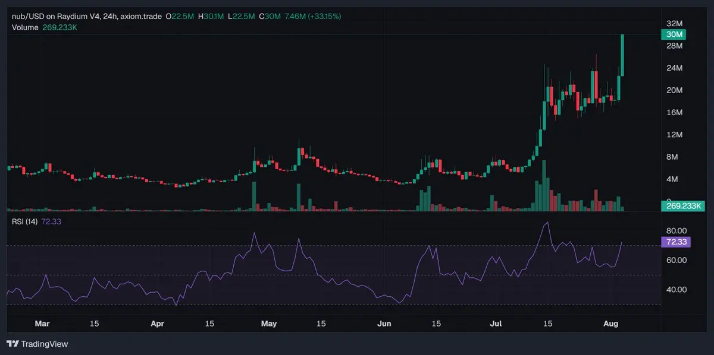Click the high value H30.1M
Image resolution: width=714 pixels, height=355 pixels.
pos(211,16)
